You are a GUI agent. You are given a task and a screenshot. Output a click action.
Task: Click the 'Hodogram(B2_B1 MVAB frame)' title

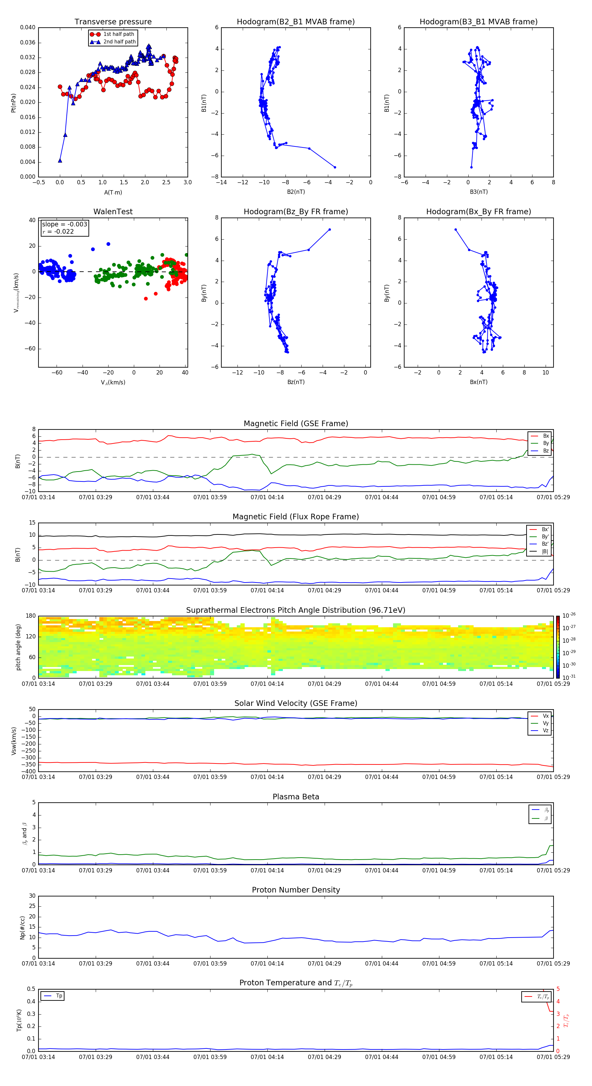296,21
